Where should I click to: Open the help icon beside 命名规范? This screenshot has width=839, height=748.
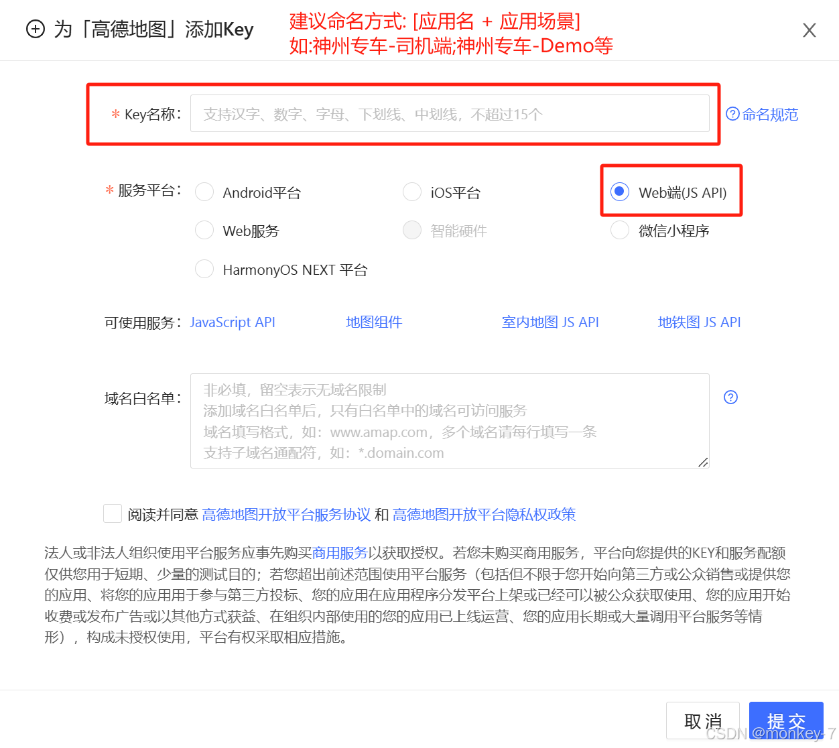(732, 114)
